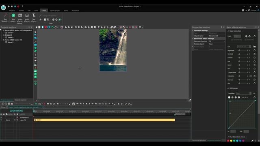This screenshot has width=260, height=146.
Task: Select the red hue dot in Hue Saturation curves
Action: [228, 141]
